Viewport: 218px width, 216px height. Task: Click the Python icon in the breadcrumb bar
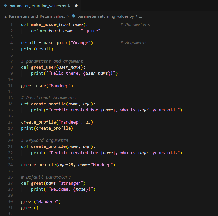(73, 16)
